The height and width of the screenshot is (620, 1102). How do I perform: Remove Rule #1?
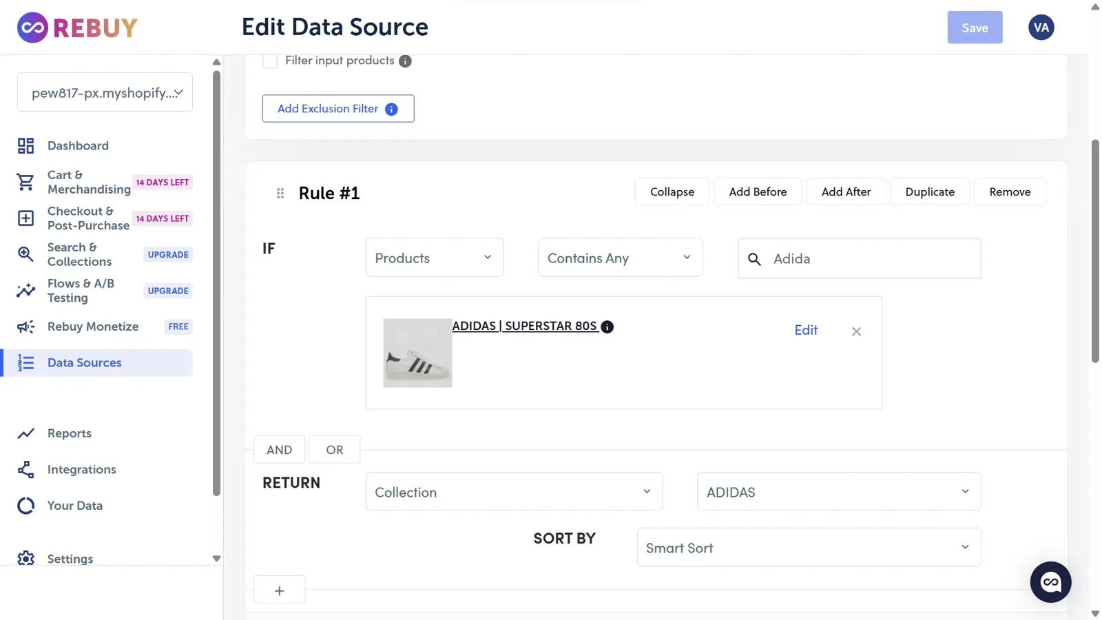(1010, 192)
